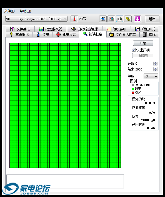Click the 开始 start scan button
165x197 pixels.
pyautogui.click(x=143, y=43)
